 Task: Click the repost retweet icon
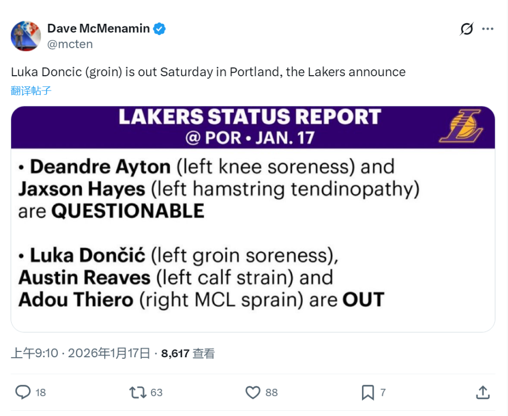(138, 392)
